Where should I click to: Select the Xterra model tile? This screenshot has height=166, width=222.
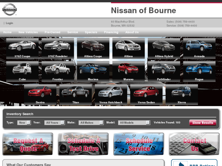coord(182,94)
